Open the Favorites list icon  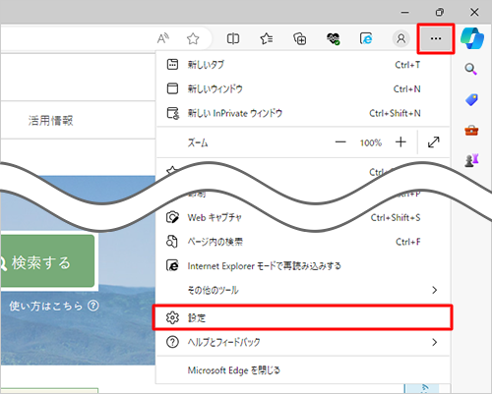(267, 38)
